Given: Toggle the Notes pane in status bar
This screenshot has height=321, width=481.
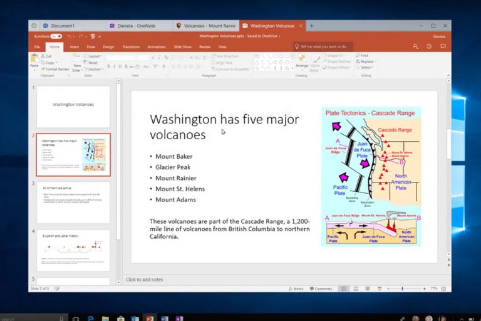Looking at the screenshot, I should coord(296,288).
